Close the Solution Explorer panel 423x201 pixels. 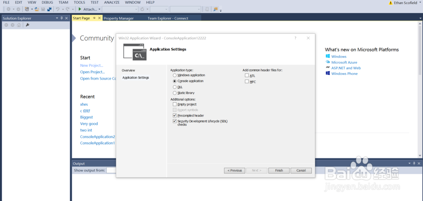(67, 18)
